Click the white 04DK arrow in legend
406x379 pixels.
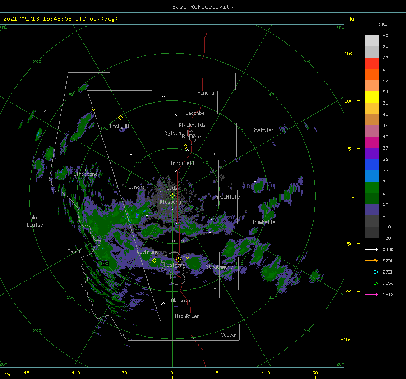pyautogui.click(x=372, y=249)
